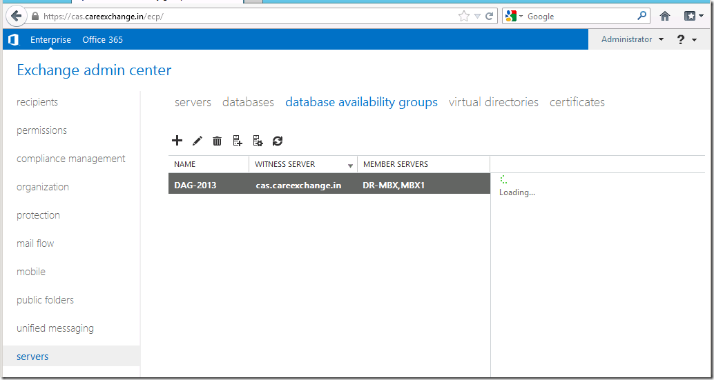Screen dimensions: 714x380
Task: Select Office 365 in top navigation
Action: point(102,39)
